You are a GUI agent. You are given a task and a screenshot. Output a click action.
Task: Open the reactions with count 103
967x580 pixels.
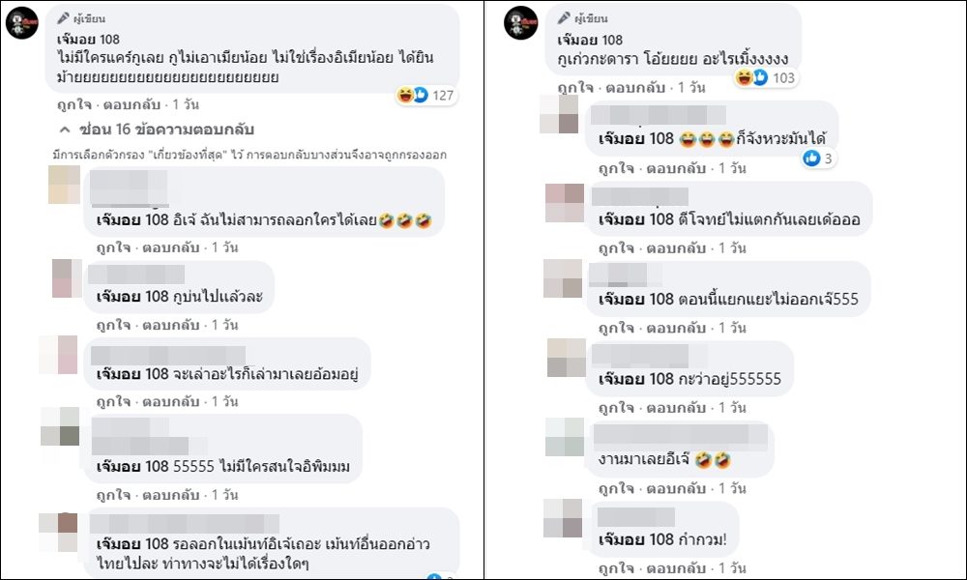(765, 77)
